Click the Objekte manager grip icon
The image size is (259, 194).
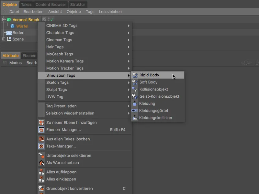click(5, 12)
